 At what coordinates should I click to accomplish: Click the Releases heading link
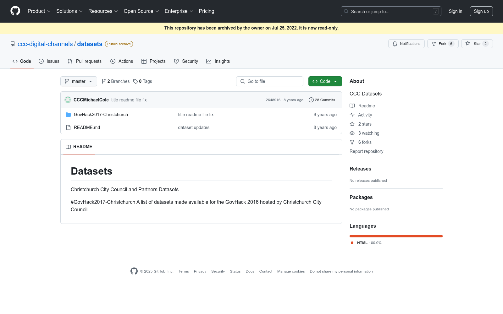coord(360,169)
